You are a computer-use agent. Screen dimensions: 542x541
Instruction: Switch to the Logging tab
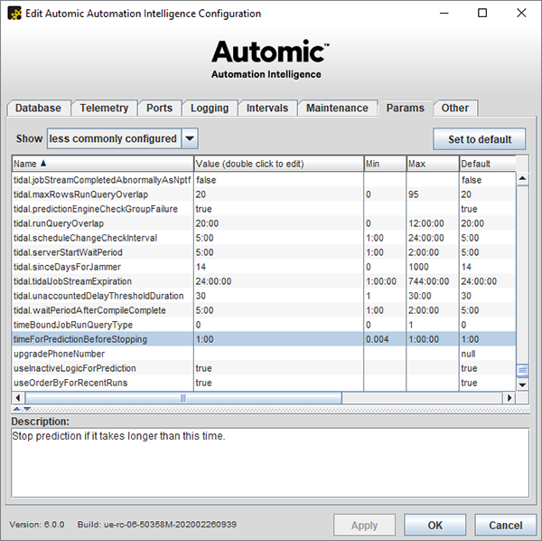(x=210, y=108)
